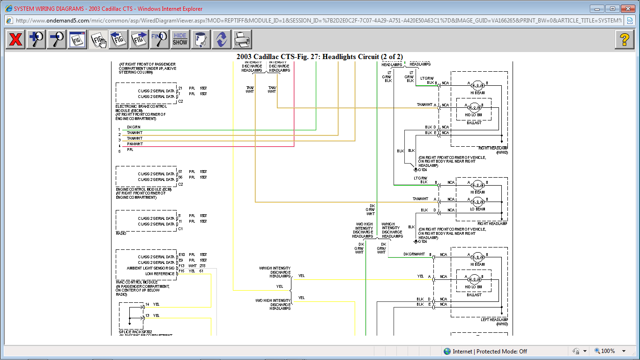Go to the next figure
The width and height of the screenshot is (640, 360).
click(139, 39)
